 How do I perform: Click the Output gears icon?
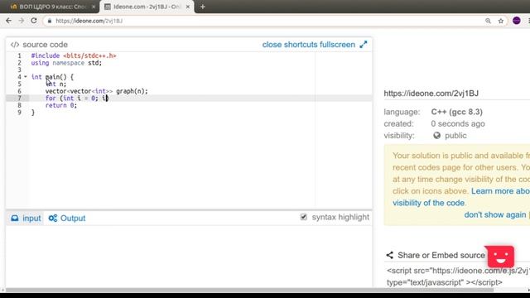tap(53, 218)
